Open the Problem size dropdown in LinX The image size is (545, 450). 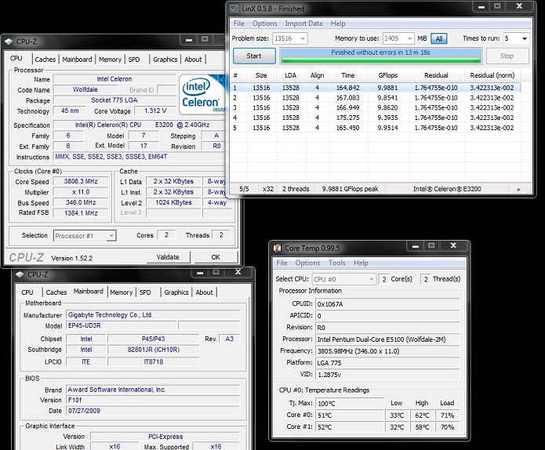coord(303,38)
